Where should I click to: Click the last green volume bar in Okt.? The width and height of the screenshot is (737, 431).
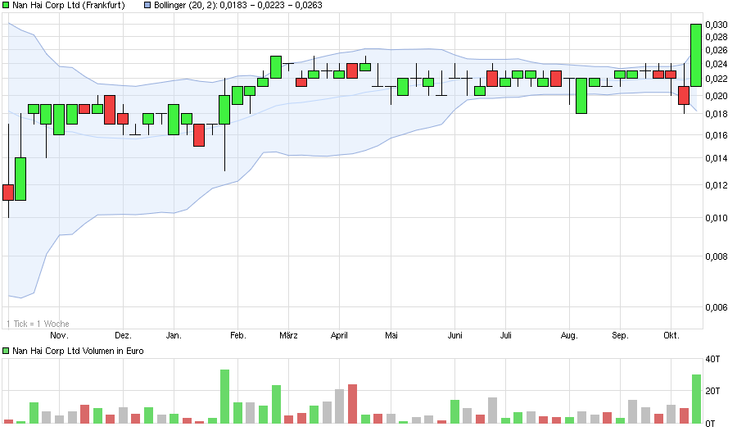[x=696, y=399]
